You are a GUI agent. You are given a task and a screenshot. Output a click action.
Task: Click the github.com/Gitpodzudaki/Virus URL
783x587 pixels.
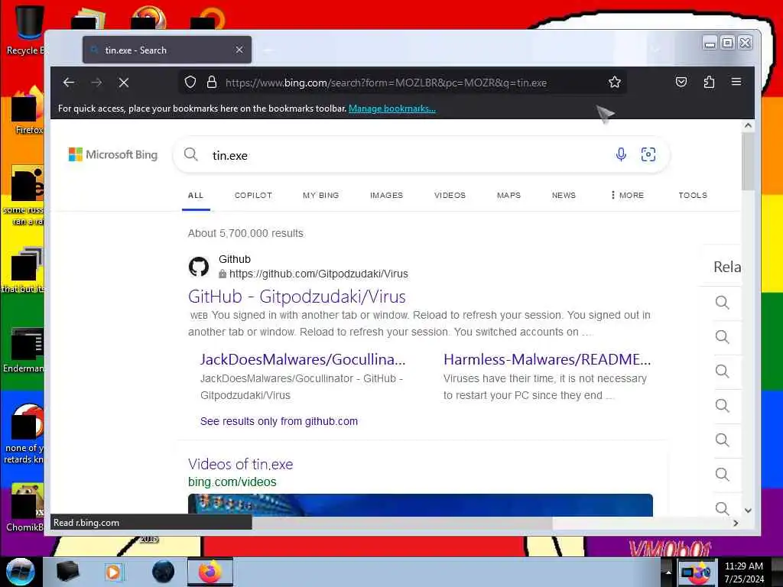tap(319, 274)
